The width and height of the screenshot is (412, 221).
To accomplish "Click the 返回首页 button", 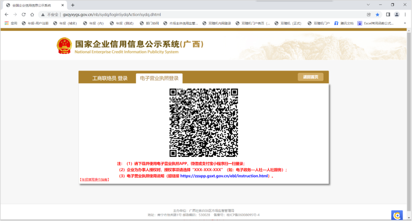I will click(x=311, y=77).
